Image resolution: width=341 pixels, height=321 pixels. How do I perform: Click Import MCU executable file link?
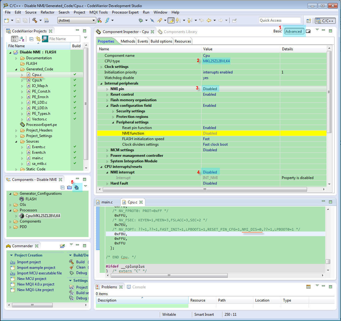40,273
